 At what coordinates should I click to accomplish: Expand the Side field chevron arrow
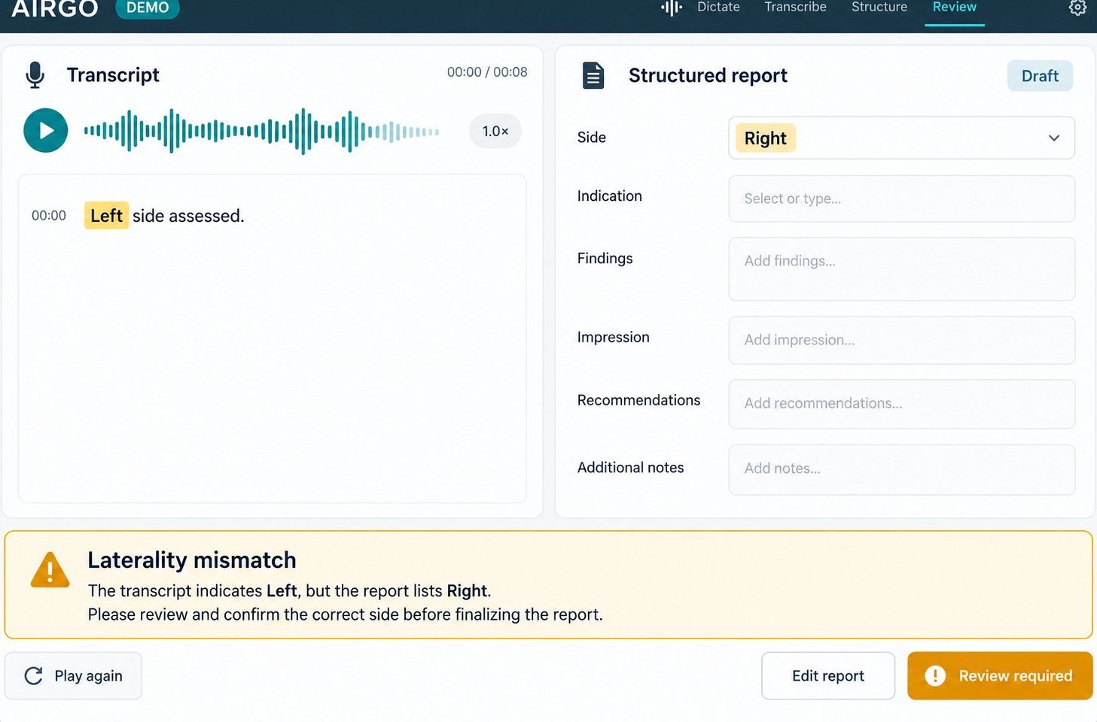pyautogui.click(x=1054, y=138)
